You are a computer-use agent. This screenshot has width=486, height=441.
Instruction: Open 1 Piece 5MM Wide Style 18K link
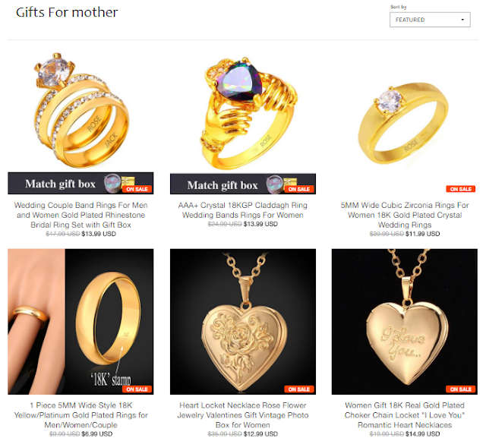[80, 414]
